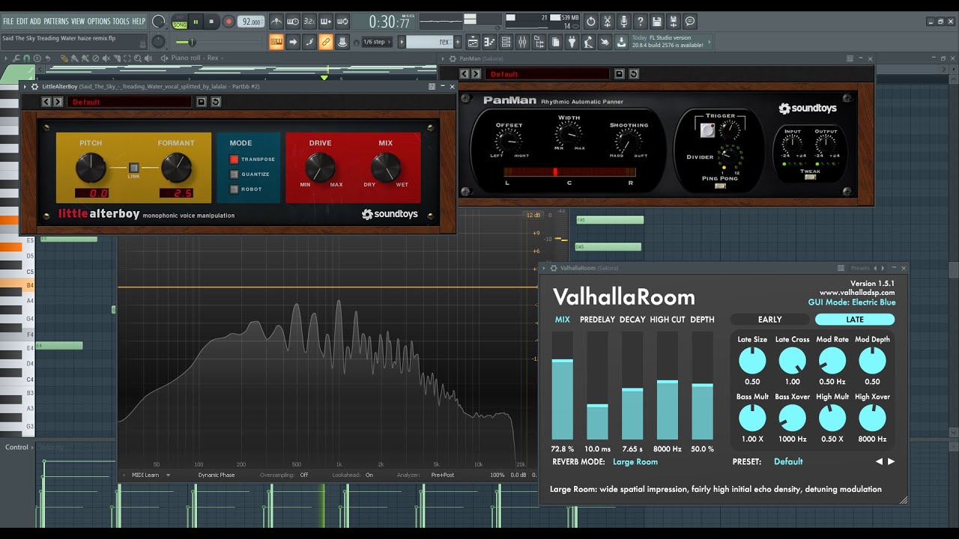Click the save project floppy disk icon
The height and width of the screenshot is (539, 959).
click(657, 22)
